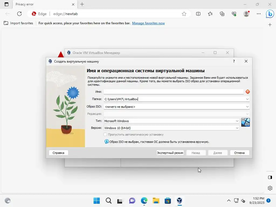Screen dimensions: 276x207
Task: Expand the Образ ISO dropdown arrow
Action: point(247,107)
